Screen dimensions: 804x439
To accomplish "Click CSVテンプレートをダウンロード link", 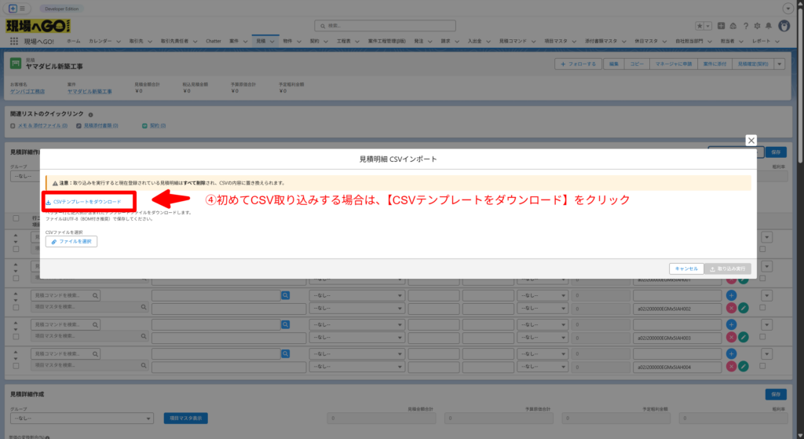I will coord(89,202).
